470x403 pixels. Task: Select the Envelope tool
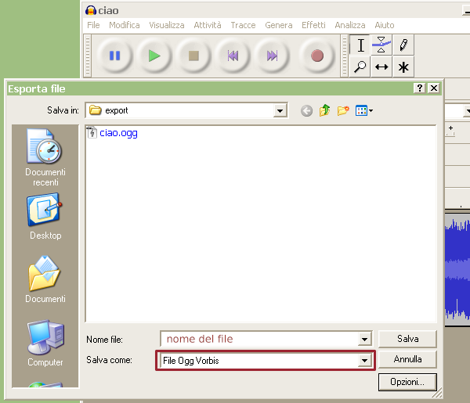(x=381, y=45)
